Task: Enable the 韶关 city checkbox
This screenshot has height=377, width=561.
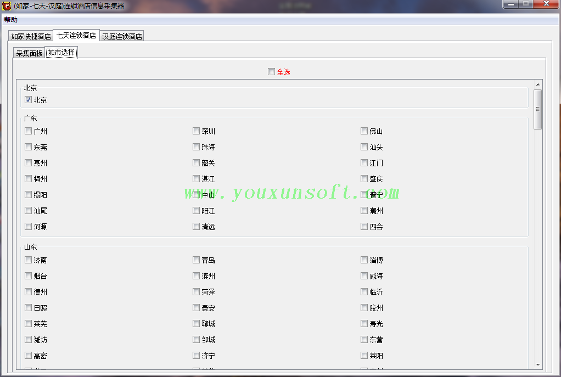Action: point(196,163)
